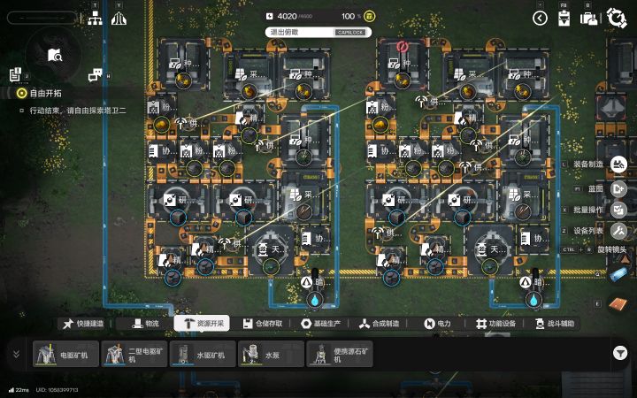The image size is (637, 398).
Task: Select the 自由开拓 quest title
Action: 45,94
